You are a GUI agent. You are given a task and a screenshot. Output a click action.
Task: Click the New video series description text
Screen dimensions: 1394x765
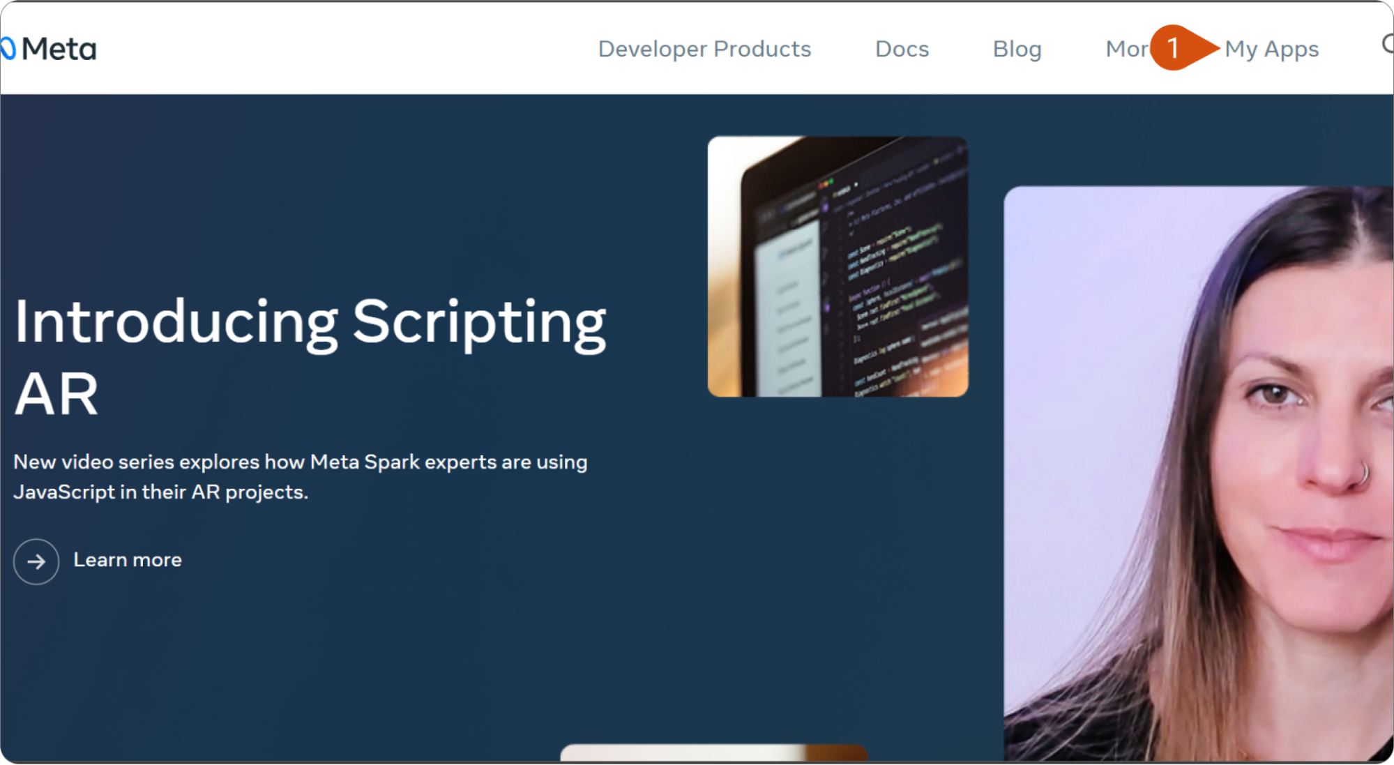(x=301, y=477)
